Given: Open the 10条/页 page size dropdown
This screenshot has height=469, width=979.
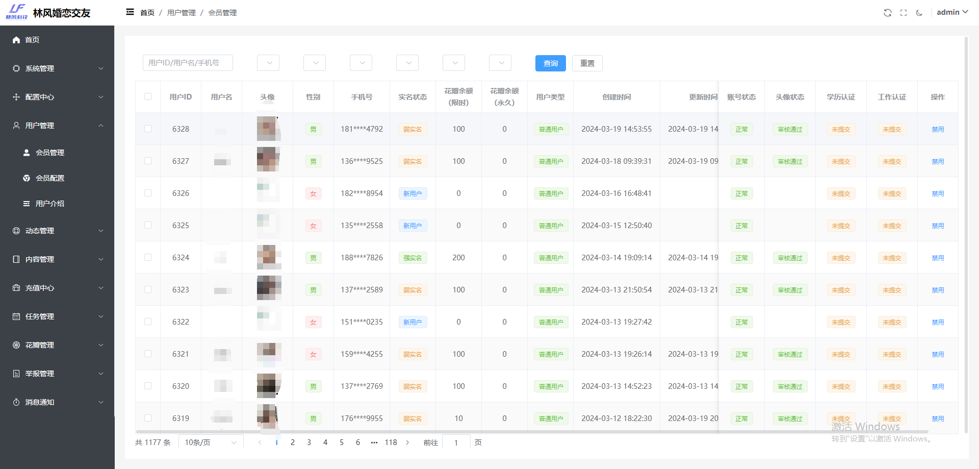Looking at the screenshot, I should pyautogui.click(x=211, y=442).
